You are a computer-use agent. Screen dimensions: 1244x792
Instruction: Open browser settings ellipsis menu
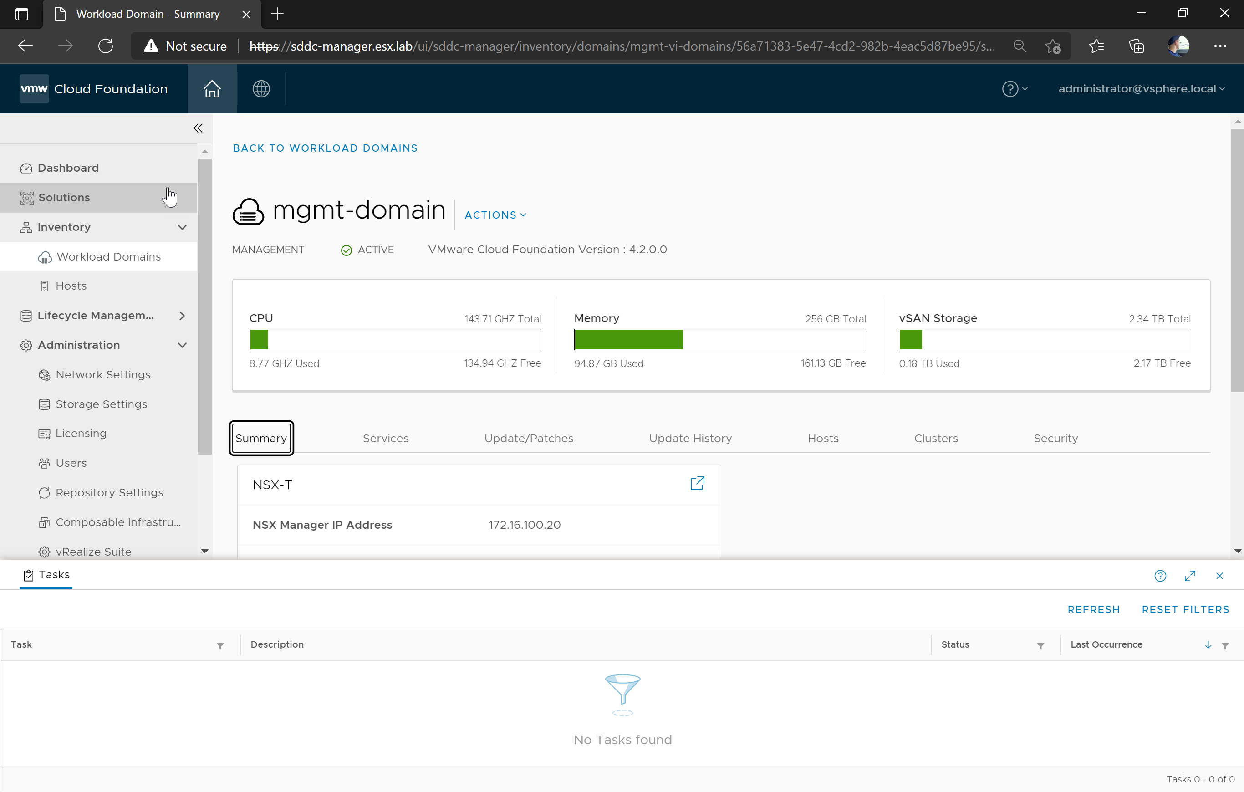click(1220, 46)
